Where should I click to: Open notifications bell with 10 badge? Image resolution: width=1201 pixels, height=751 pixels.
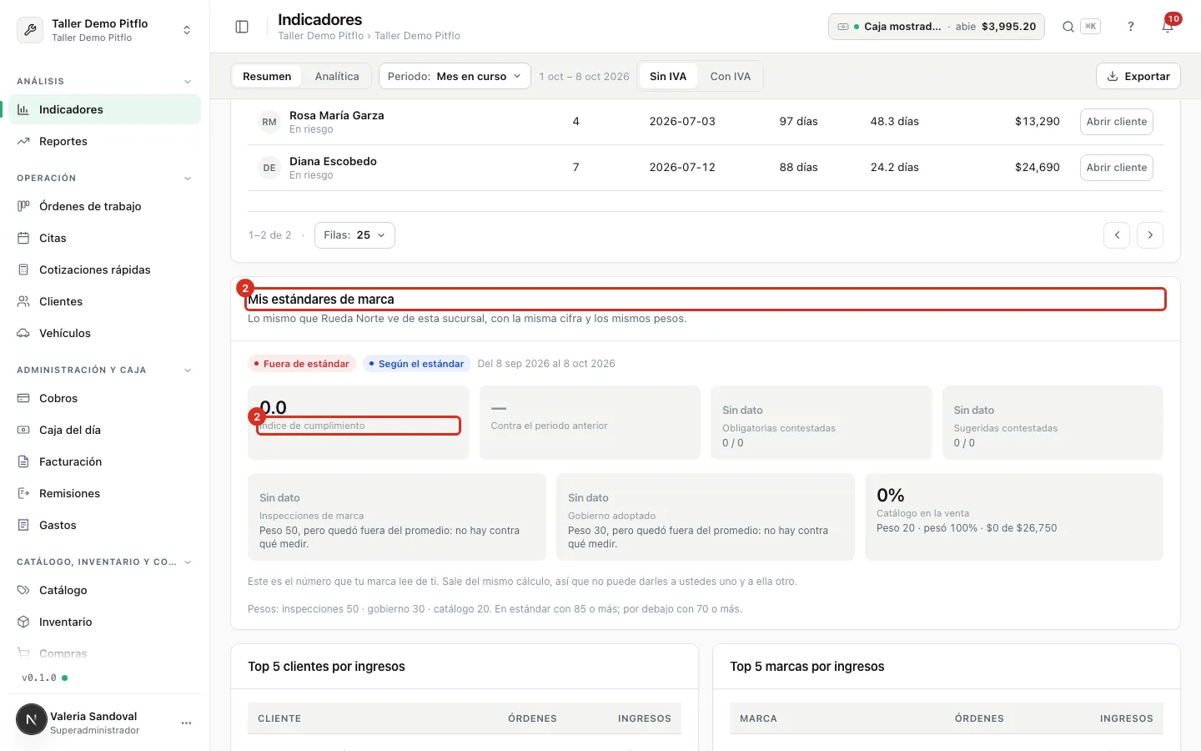(x=1168, y=25)
